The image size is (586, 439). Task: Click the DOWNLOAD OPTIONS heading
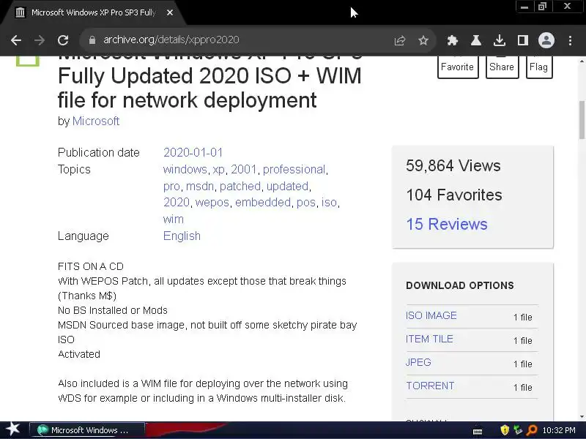point(460,285)
